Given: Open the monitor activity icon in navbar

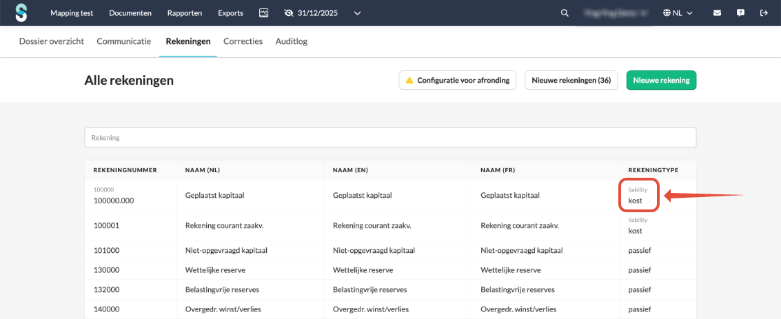Looking at the screenshot, I should pos(264,13).
